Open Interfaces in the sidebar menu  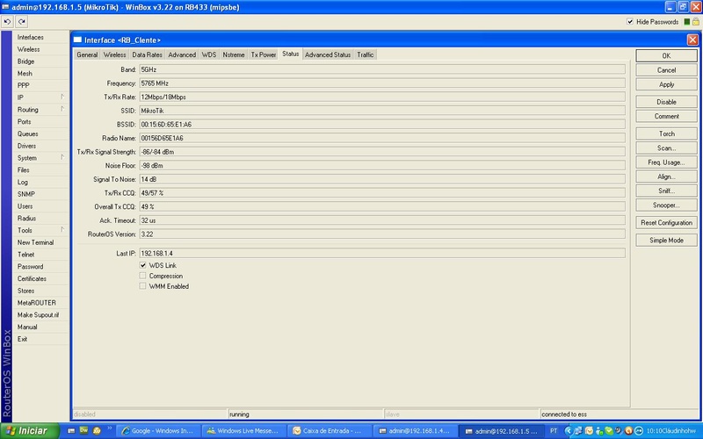[x=40, y=37]
